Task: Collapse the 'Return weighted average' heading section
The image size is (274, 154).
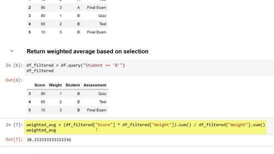Action: coord(12,51)
